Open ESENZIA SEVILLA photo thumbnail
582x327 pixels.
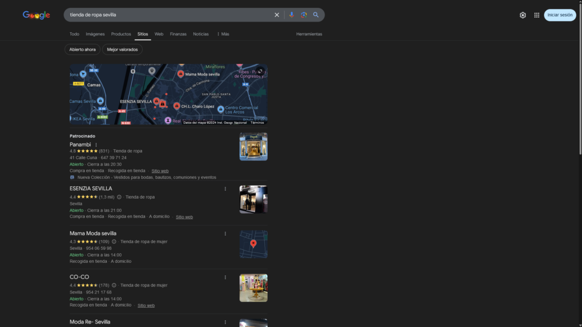(253, 199)
